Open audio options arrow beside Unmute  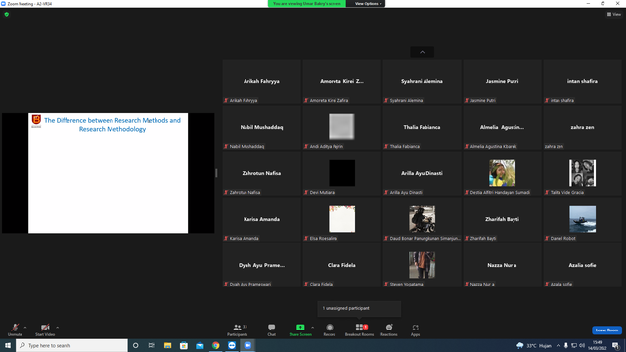point(25,328)
